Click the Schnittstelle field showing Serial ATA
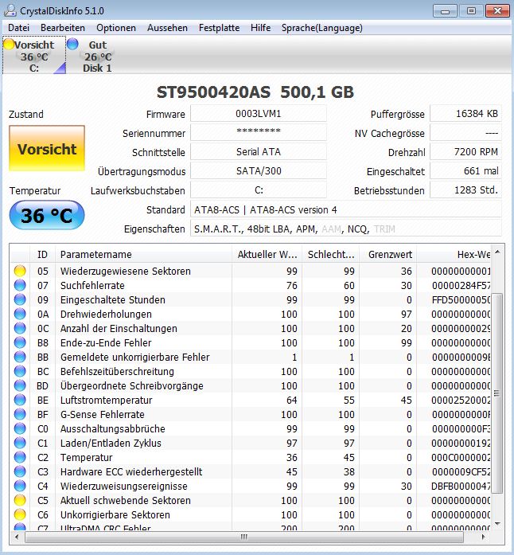This screenshot has width=514, height=555. coord(259,152)
